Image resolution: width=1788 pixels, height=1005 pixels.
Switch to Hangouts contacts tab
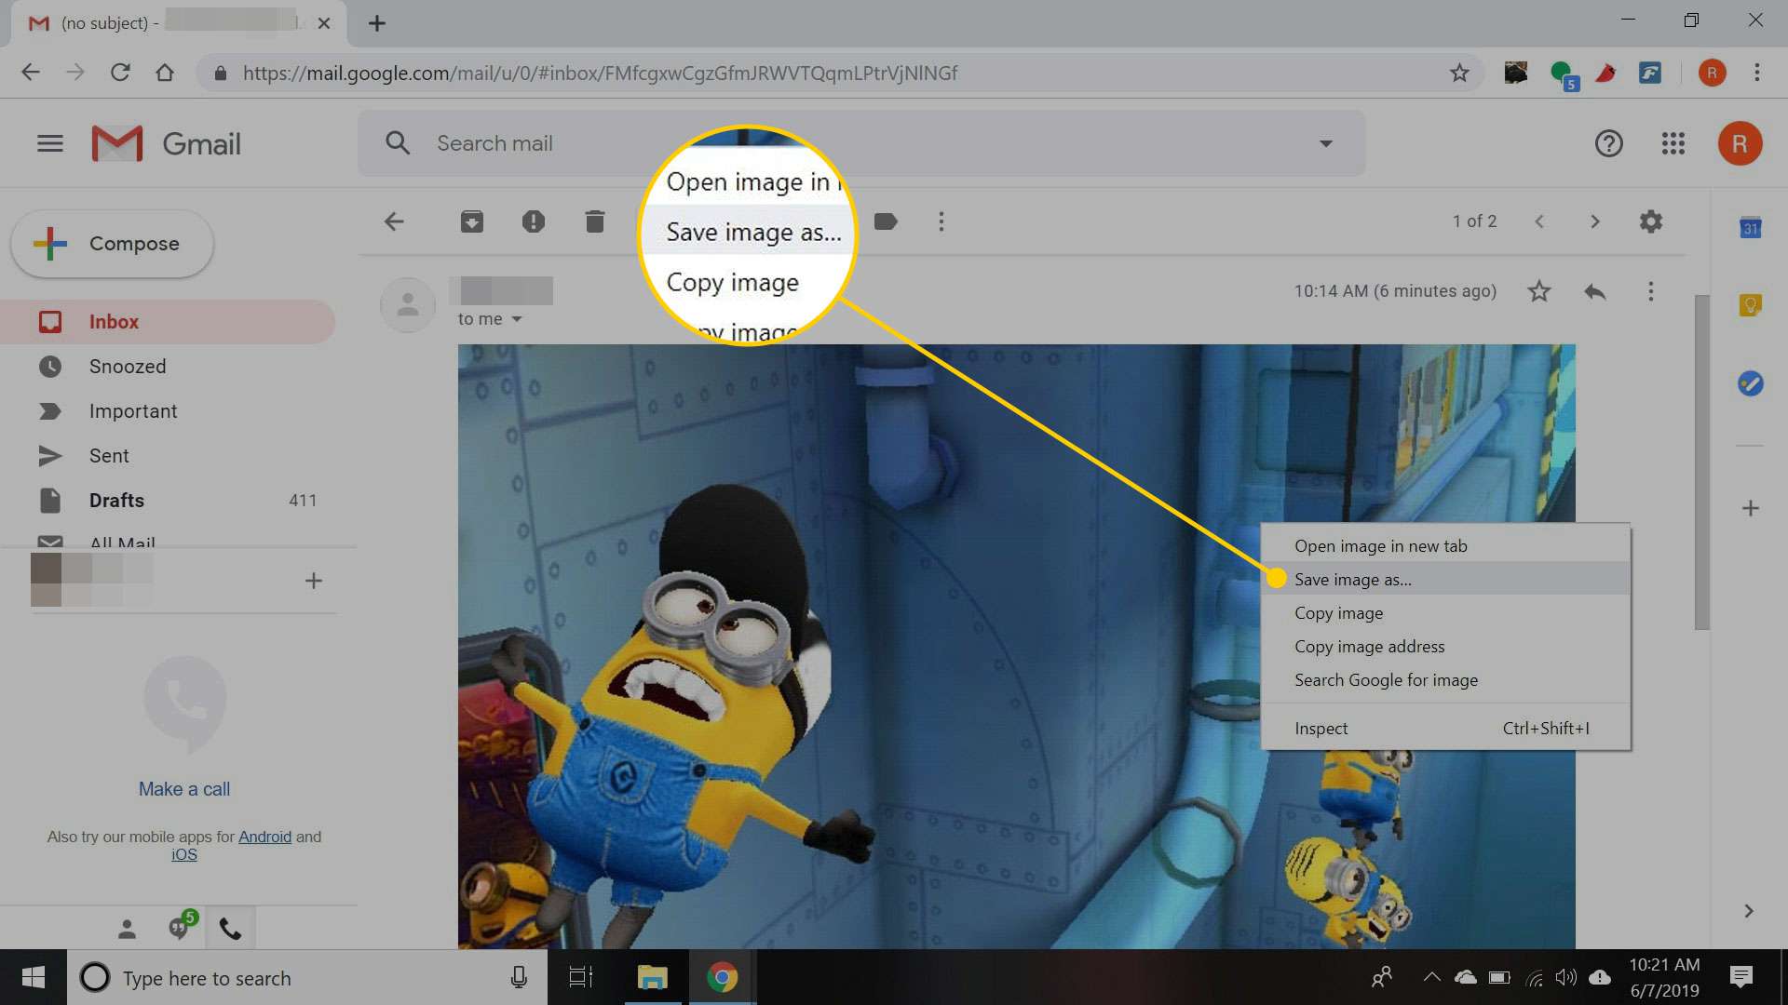point(127,929)
